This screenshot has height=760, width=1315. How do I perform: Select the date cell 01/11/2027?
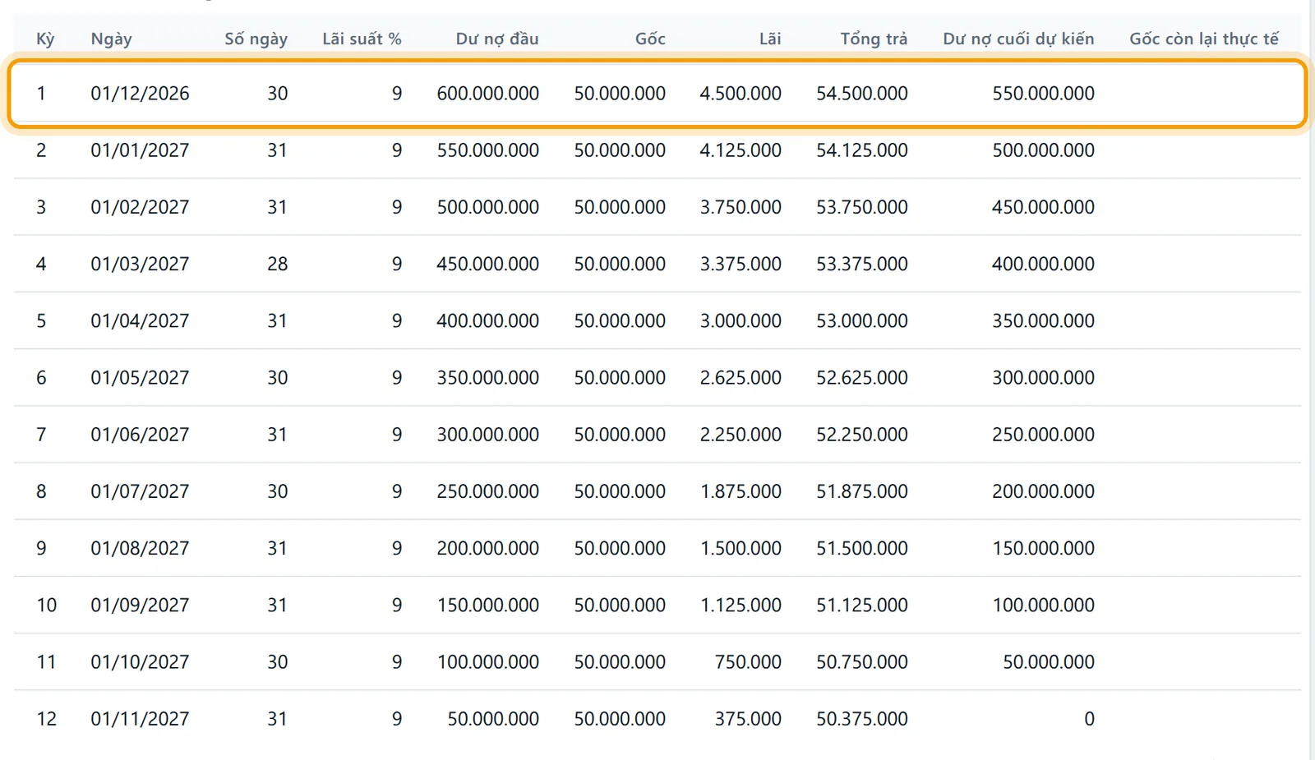click(140, 719)
